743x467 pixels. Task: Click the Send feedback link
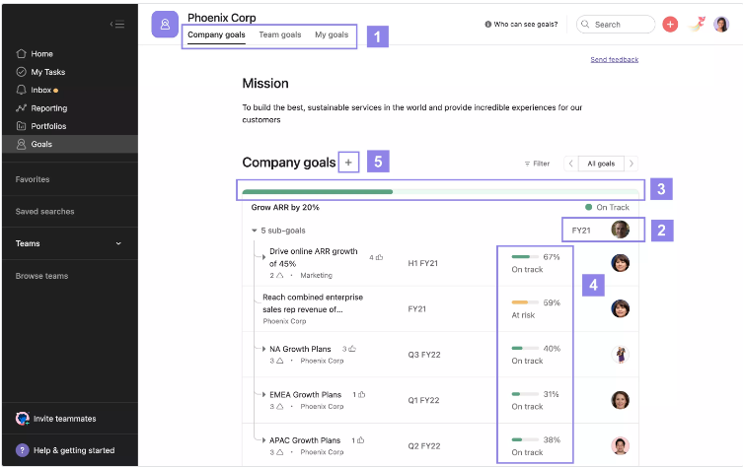(614, 60)
